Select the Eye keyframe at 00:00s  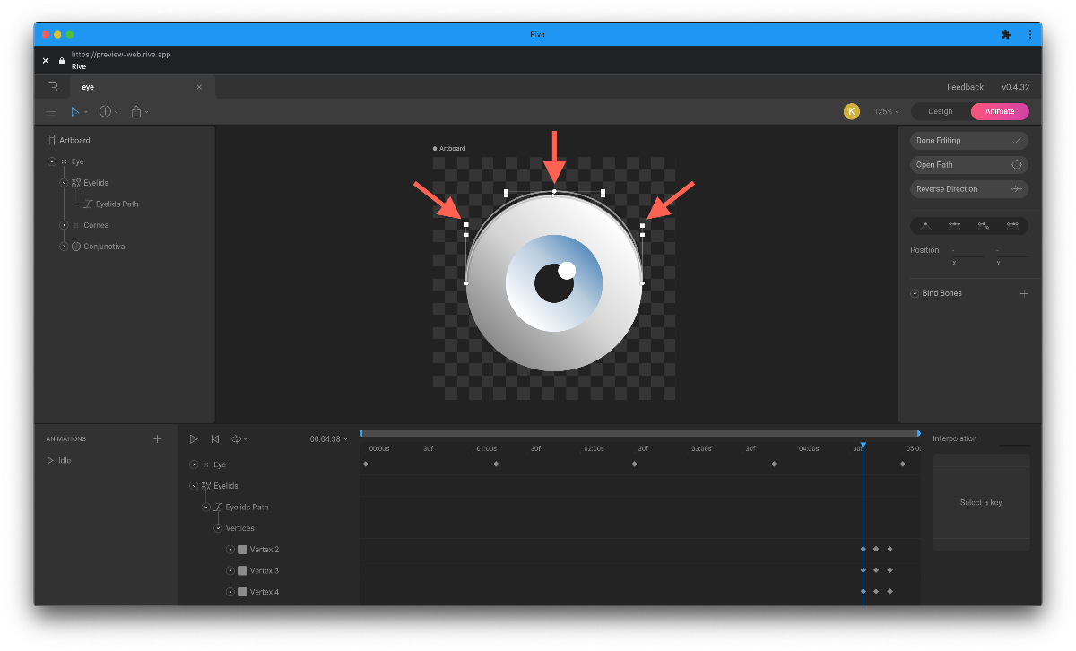pos(366,464)
